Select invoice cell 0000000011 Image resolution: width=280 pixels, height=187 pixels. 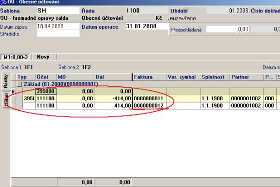(148, 99)
